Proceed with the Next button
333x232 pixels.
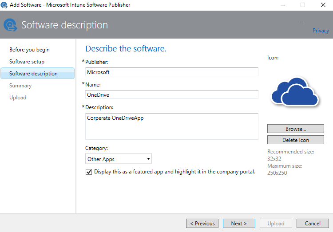point(239,224)
